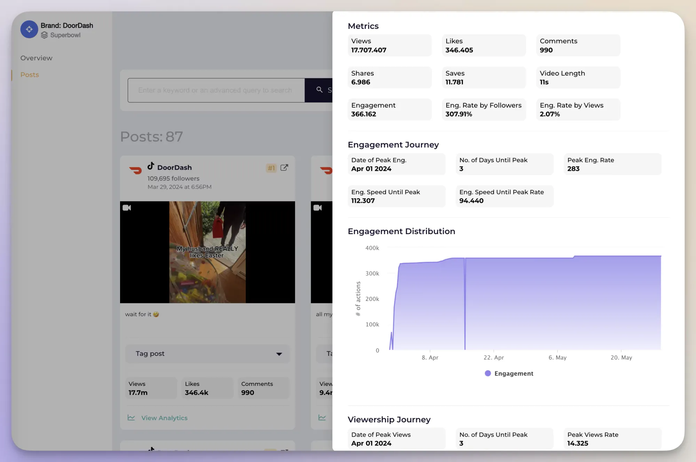Click Eng. Speed Until Peak Rate 94.440

(505, 196)
